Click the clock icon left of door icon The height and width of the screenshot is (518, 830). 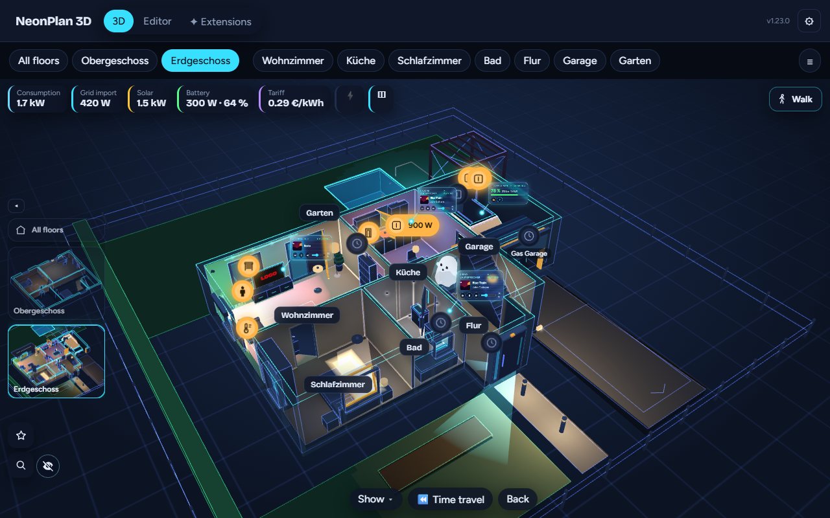(357, 243)
